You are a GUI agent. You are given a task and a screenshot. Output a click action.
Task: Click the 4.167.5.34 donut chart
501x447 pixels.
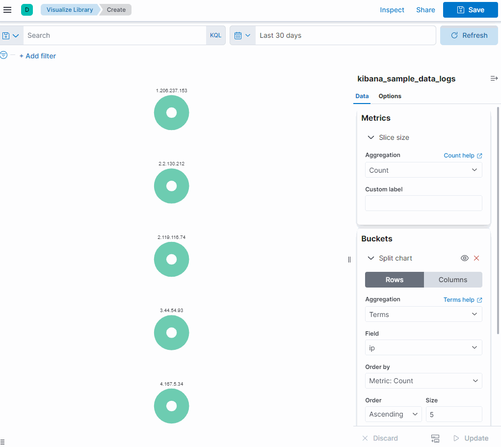pos(172,406)
